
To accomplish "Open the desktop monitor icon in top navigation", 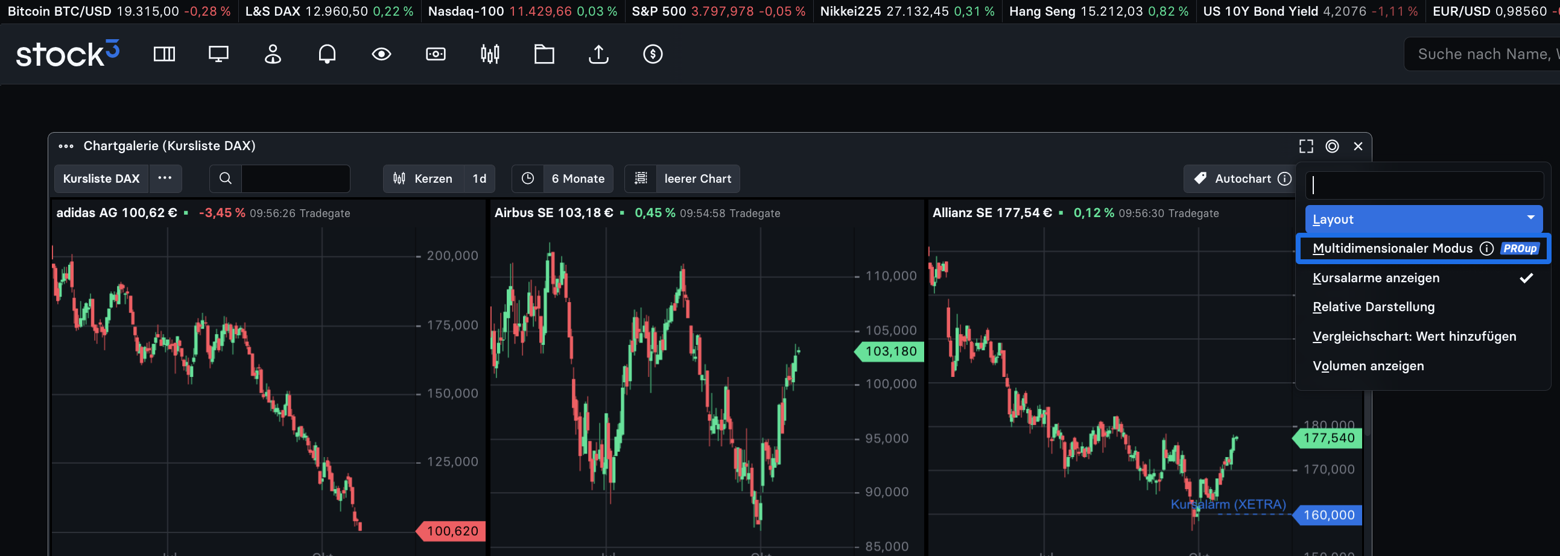I will pyautogui.click(x=218, y=54).
